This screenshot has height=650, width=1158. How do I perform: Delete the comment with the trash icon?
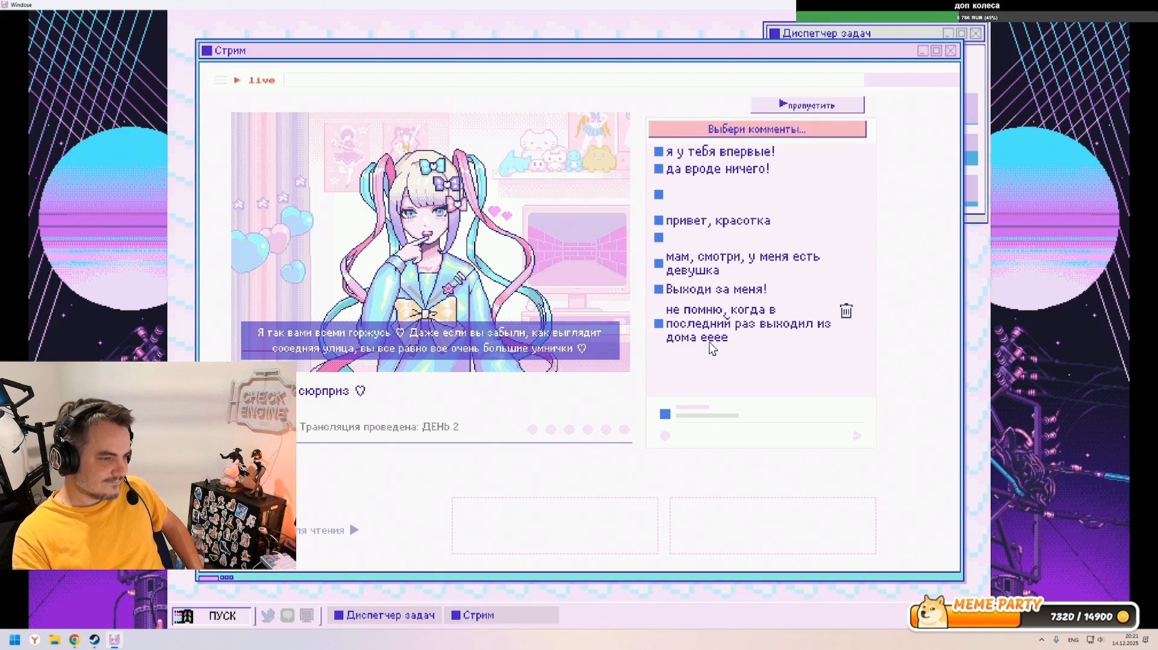coord(846,311)
